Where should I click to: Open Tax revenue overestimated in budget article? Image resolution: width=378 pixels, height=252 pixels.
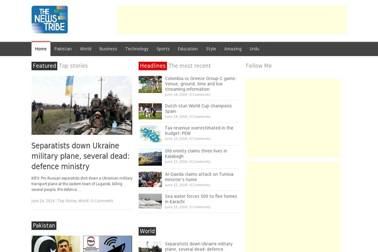(199, 130)
